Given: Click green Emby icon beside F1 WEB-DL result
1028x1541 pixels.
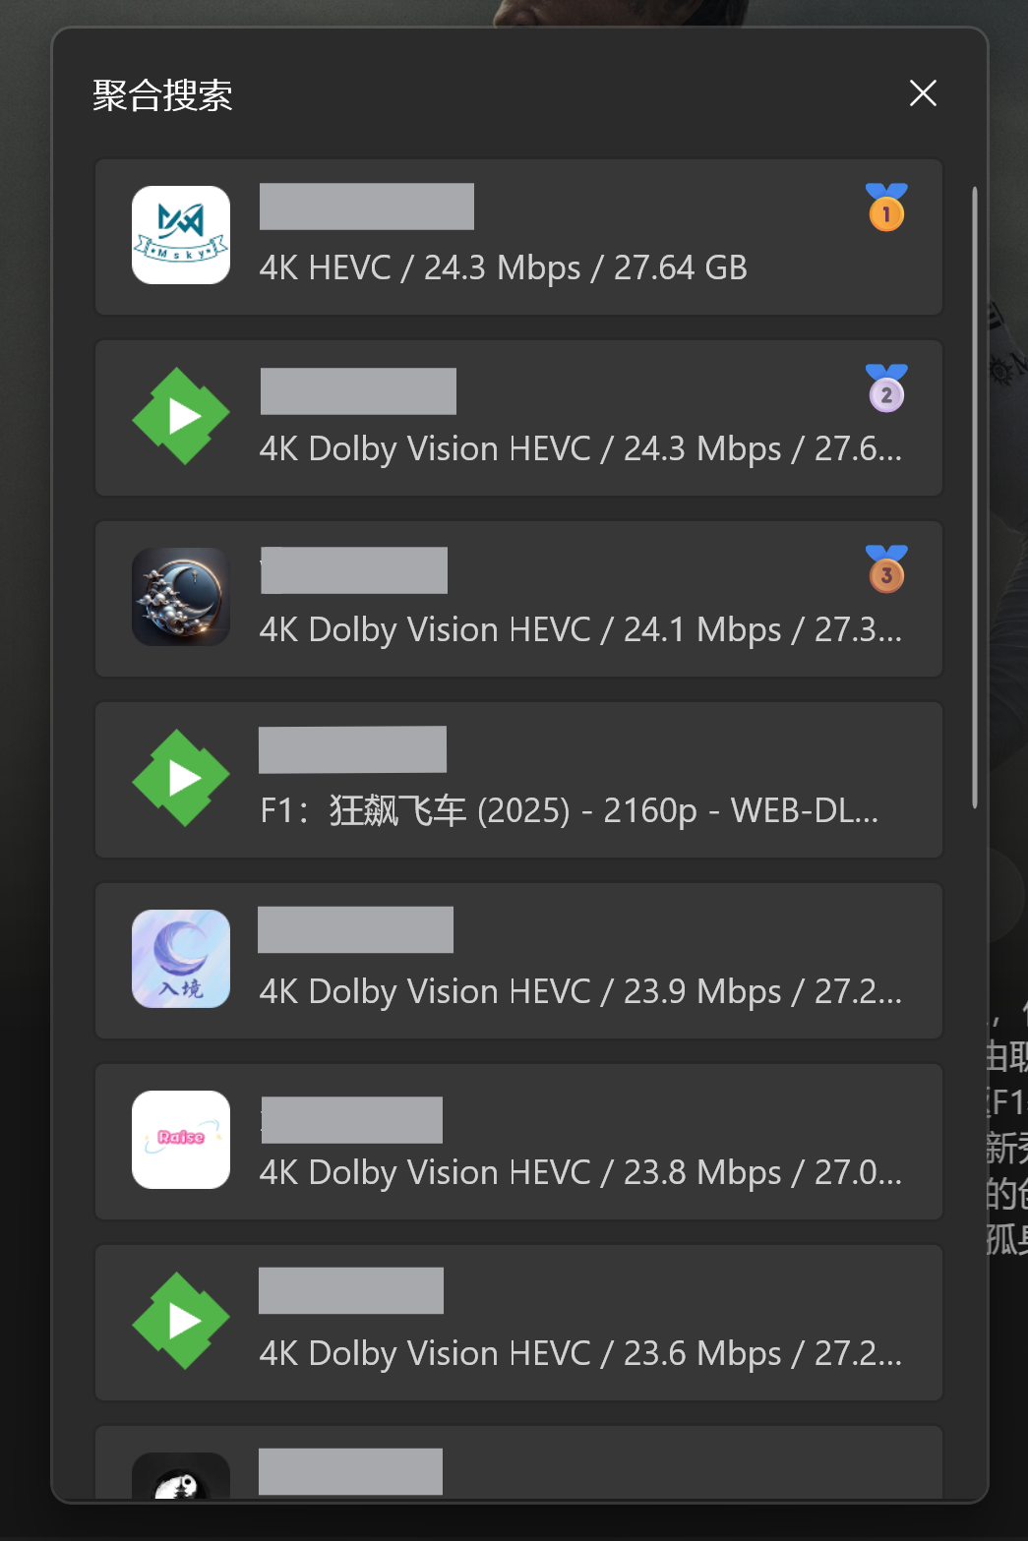Looking at the screenshot, I should click(x=181, y=778).
